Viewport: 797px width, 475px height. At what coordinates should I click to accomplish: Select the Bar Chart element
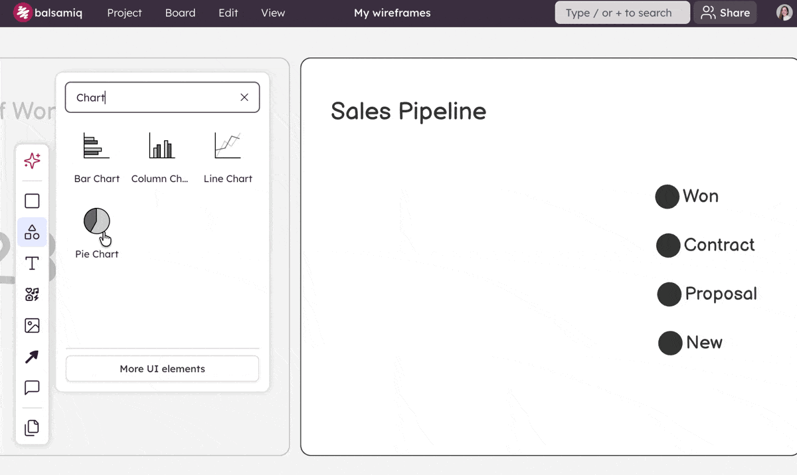[x=97, y=157]
